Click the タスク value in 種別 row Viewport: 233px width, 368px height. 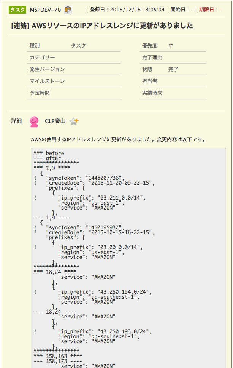[x=78, y=46]
